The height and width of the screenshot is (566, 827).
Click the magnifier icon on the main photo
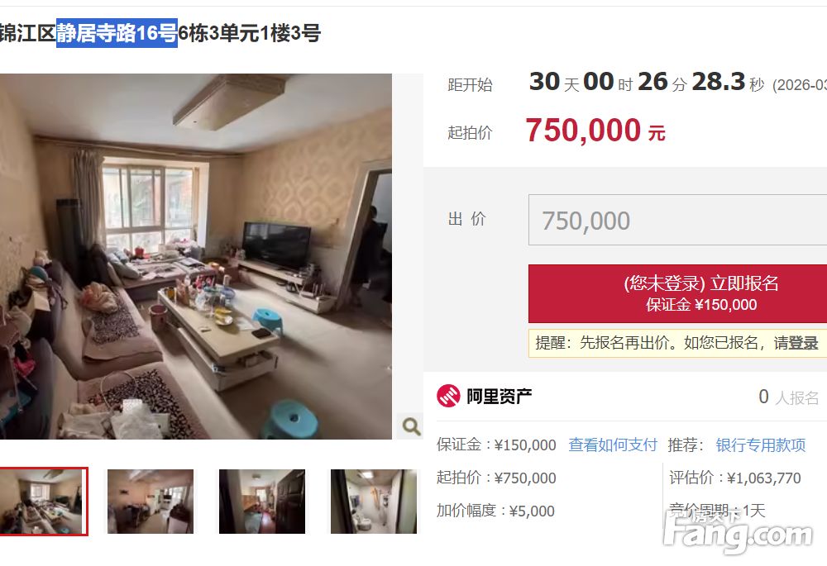410,426
